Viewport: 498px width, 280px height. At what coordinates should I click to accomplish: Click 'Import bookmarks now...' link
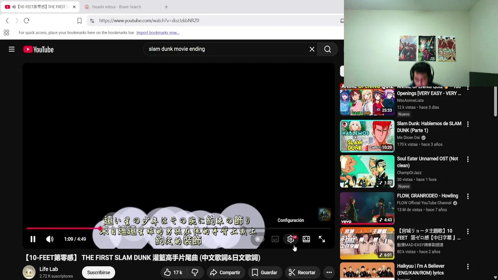(x=158, y=33)
